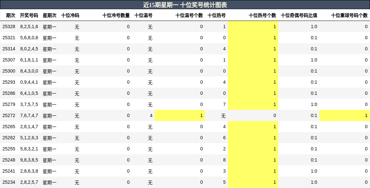Click period number 25272

9,115
